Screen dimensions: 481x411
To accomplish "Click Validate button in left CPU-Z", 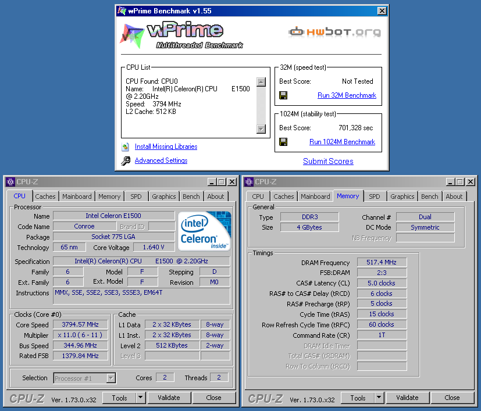I will pyautogui.click(x=169, y=398).
